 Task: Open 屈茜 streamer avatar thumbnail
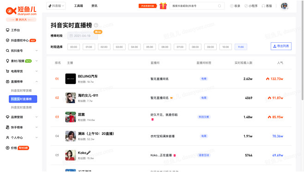(71, 117)
